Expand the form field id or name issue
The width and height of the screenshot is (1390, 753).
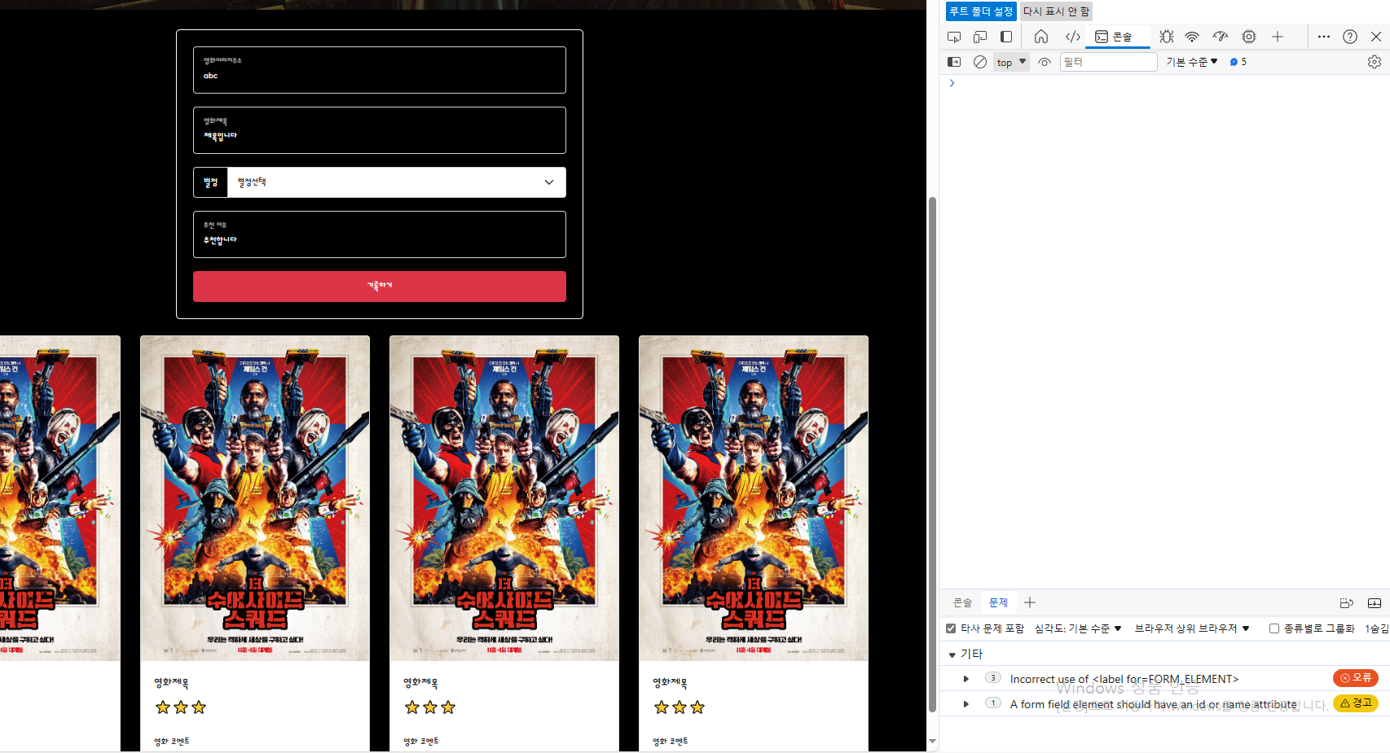[966, 704]
